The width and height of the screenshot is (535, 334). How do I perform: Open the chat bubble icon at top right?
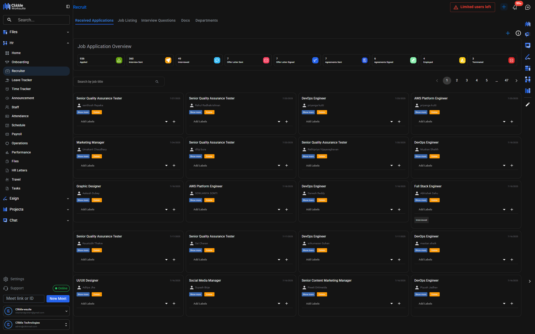point(528,7)
